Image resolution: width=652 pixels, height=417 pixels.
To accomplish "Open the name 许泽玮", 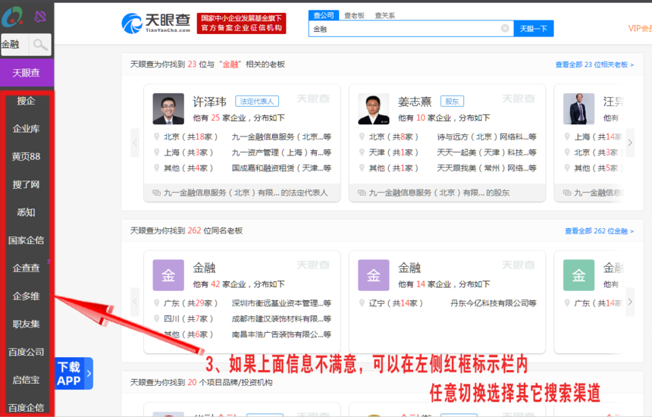I will click(209, 102).
